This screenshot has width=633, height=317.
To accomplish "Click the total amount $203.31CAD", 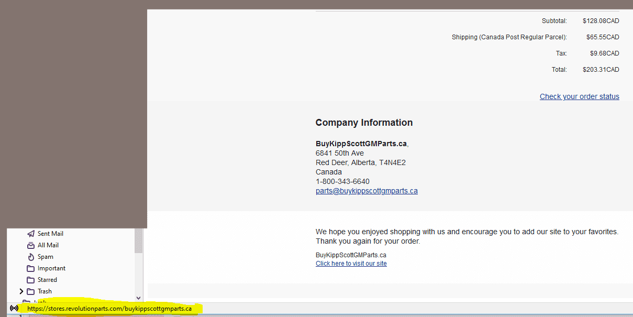I will (601, 69).
